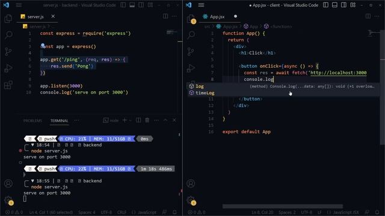Viewport: 385px width, 216px height.
Task: Open Explorer in the client window activity bar
Action: tap(191, 19)
